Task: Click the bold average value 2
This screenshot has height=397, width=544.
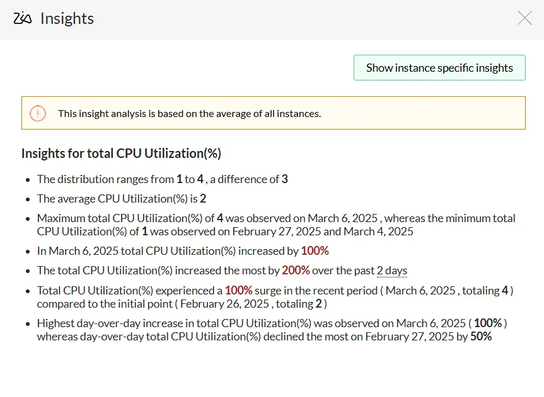Action: coord(204,199)
